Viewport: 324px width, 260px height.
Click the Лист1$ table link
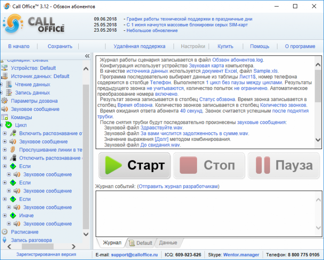[x=247, y=77]
